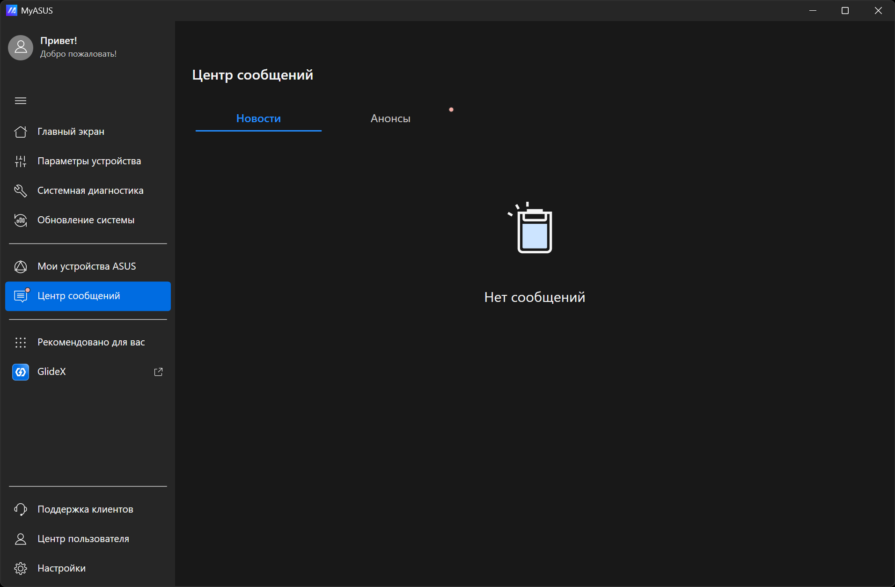Click the home icon for Главный экран
This screenshot has height=587, width=895.
pyautogui.click(x=21, y=132)
